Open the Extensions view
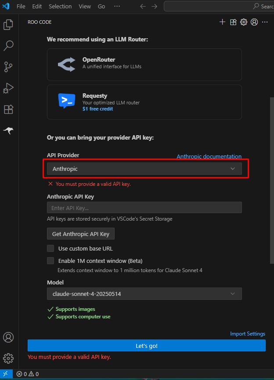Viewport: 274px width, 380px height. coord(8,109)
